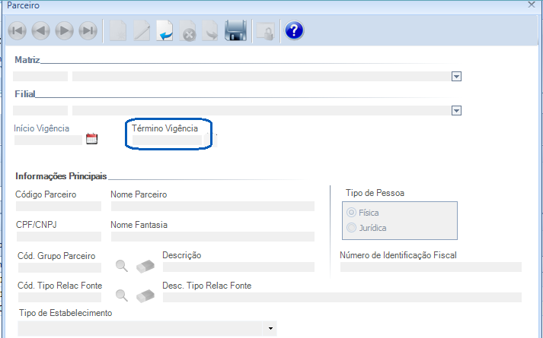Clear Cód. Tipo Relac Fonte with eraser
The image size is (543, 338).
pyautogui.click(x=145, y=296)
